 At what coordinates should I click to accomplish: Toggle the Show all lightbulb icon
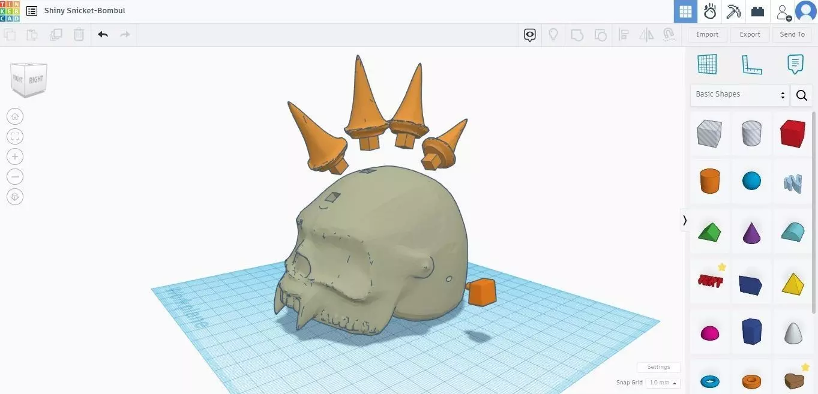(x=553, y=35)
